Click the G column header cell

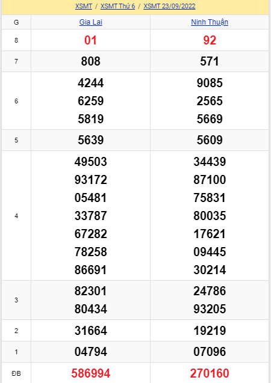pos(16,22)
